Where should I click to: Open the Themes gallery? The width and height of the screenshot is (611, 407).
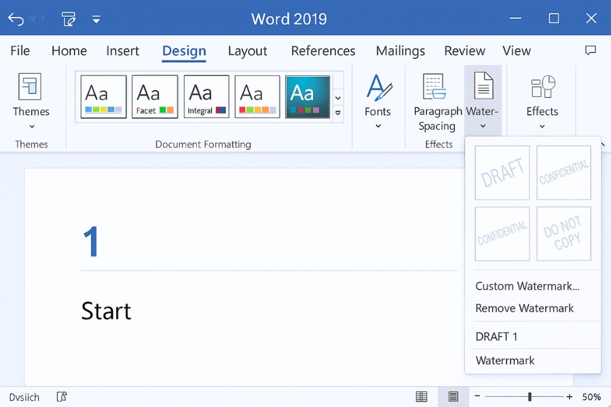[x=31, y=98]
